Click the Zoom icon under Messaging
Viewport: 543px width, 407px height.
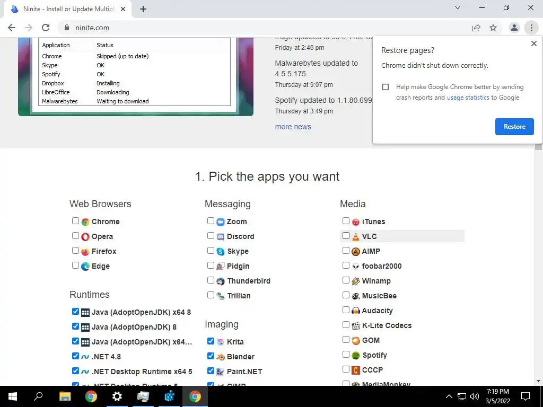[x=221, y=222]
